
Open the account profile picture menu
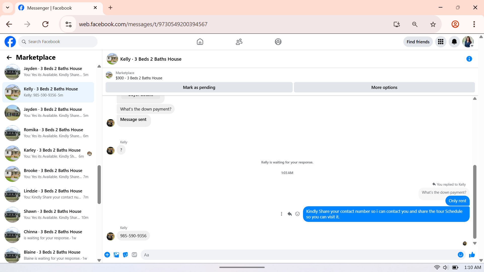[x=468, y=42]
